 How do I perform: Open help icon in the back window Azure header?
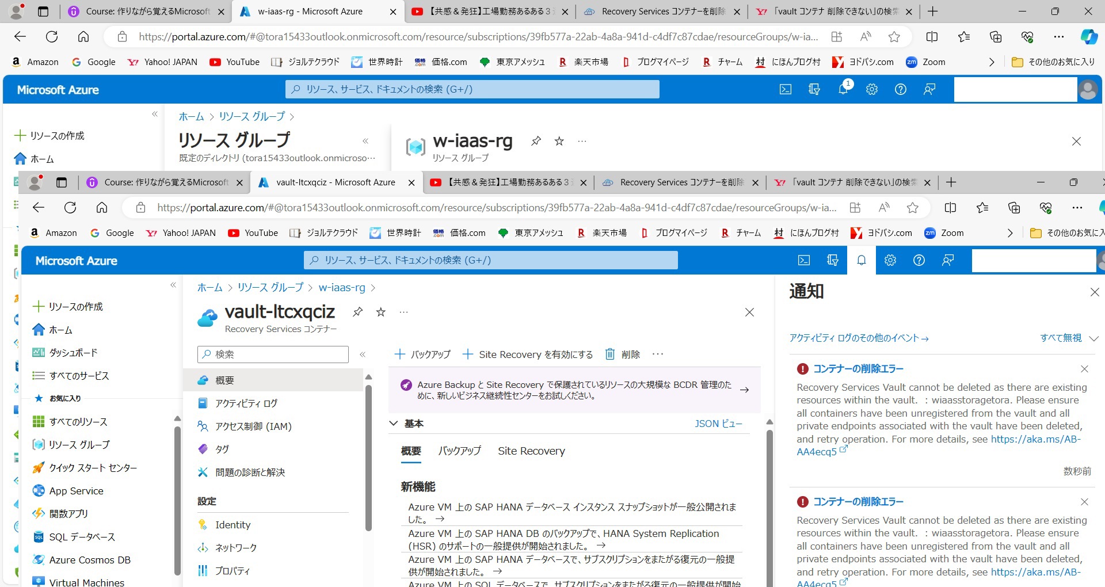tap(901, 89)
